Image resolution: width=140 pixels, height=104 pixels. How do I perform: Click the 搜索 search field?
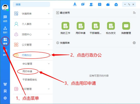pyautogui.click(x=31, y=5)
